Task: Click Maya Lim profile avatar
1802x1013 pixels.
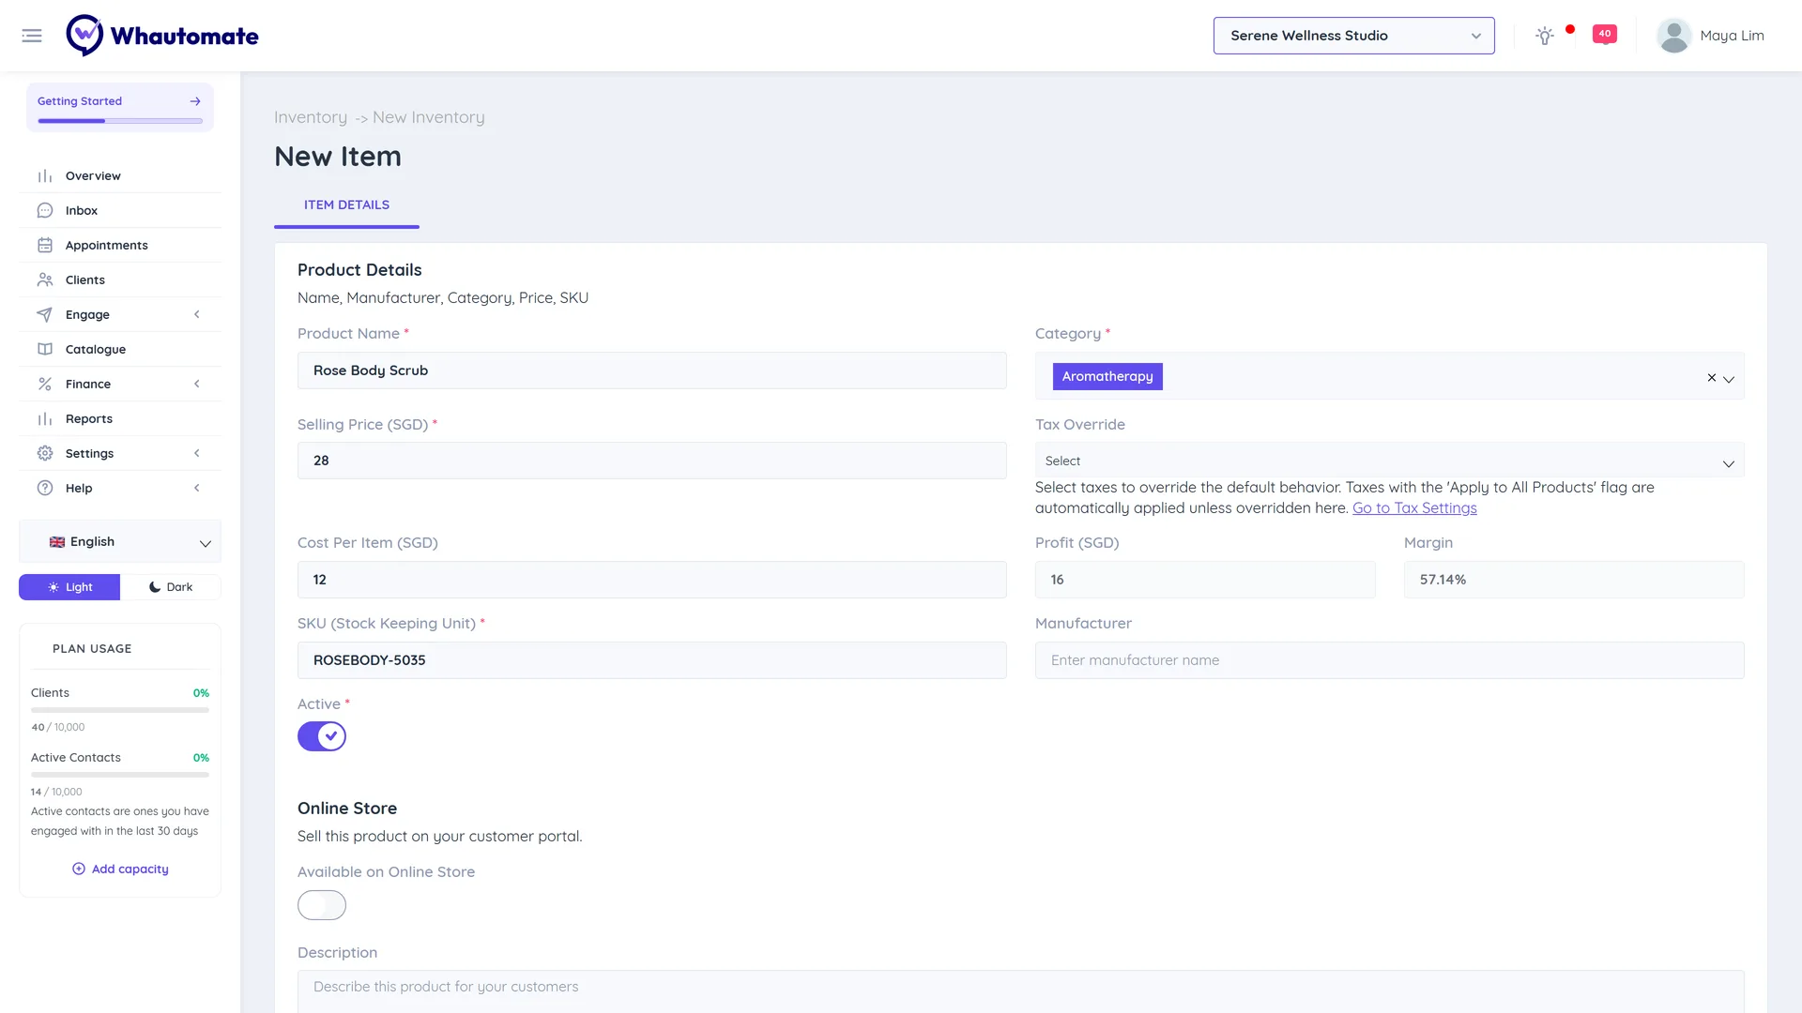Action: (1674, 36)
